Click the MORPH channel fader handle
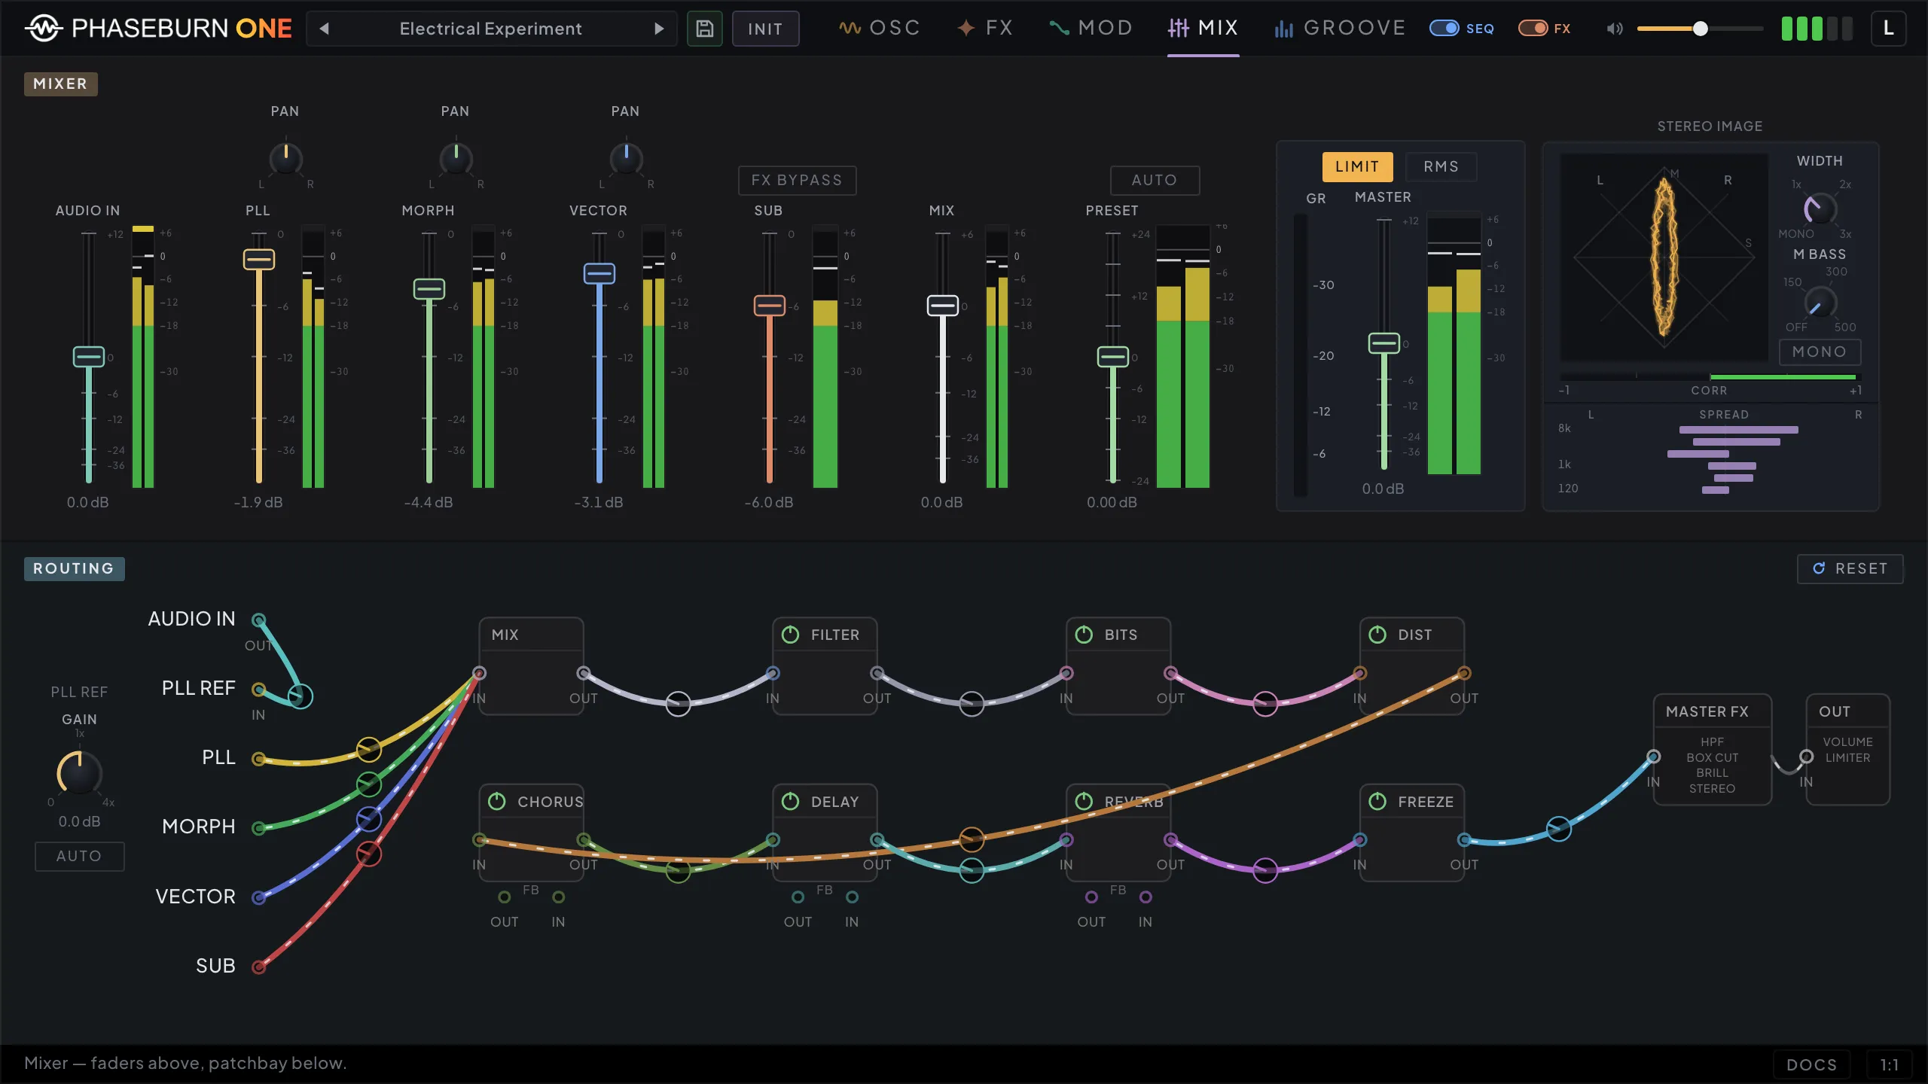Viewport: 1928px width, 1084px height. 429,289
